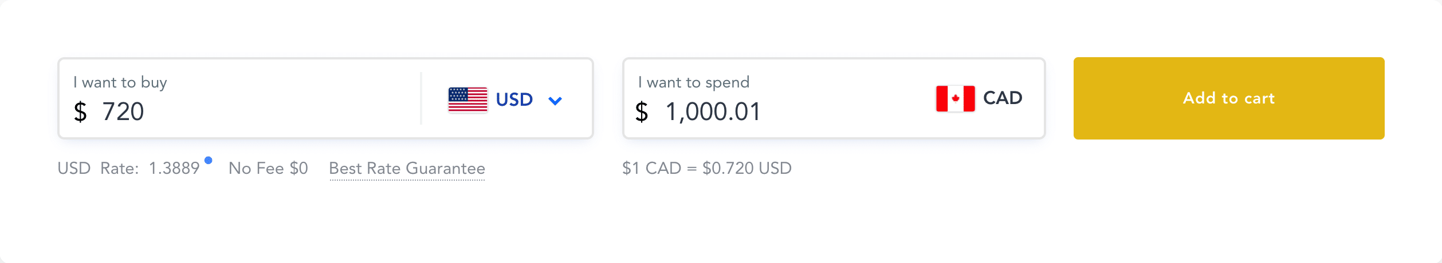Viewport: 1442px width, 263px height.
Task: Click the "$0.720 USD" converted value
Action: [x=746, y=168]
